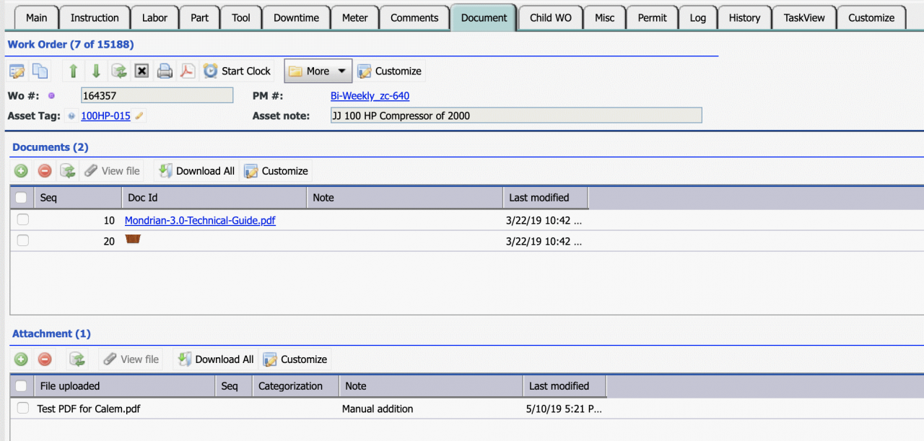The image size is (924, 441).
Task: Add an attachment with green plus
Action: tap(21, 359)
